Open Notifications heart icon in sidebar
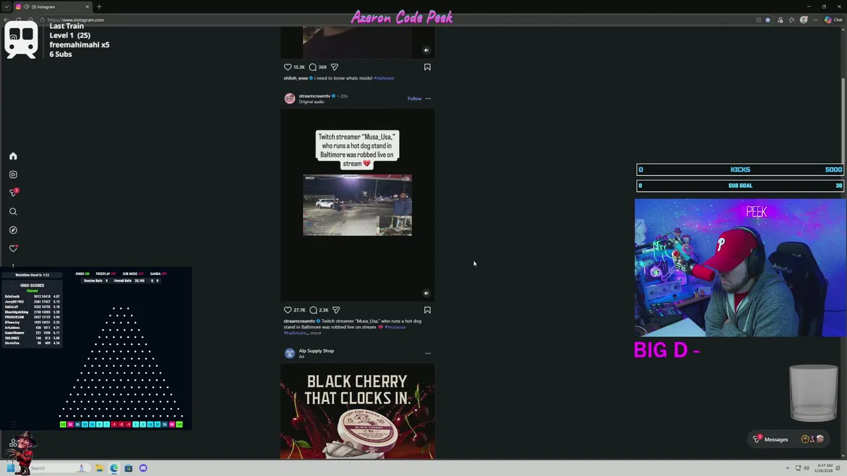Screen dimensions: 847x476 (13, 249)
